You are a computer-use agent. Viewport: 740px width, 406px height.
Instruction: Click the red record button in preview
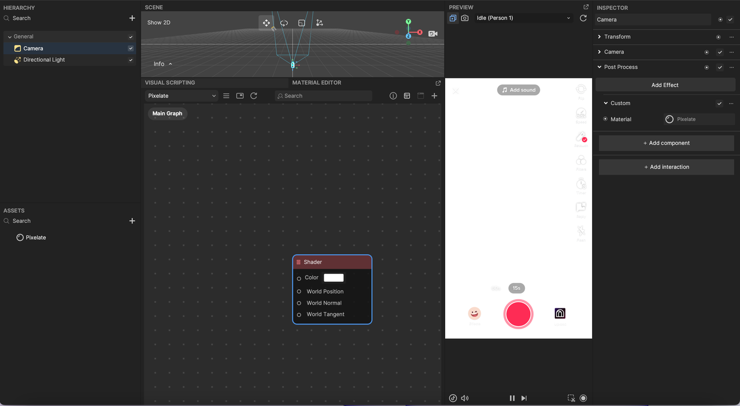coord(518,314)
